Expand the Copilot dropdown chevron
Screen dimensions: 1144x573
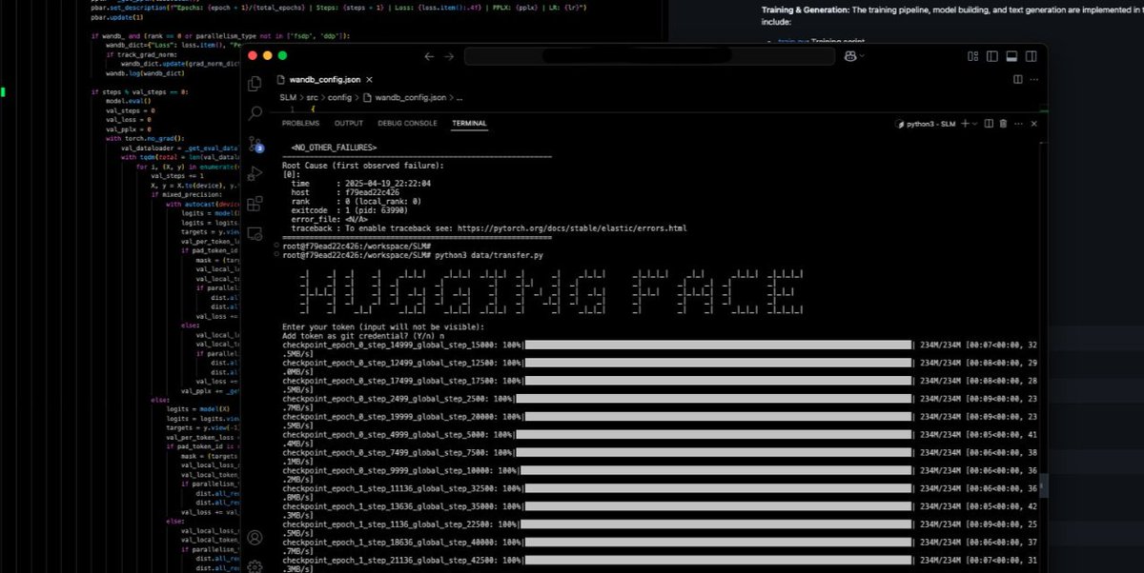(x=863, y=56)
